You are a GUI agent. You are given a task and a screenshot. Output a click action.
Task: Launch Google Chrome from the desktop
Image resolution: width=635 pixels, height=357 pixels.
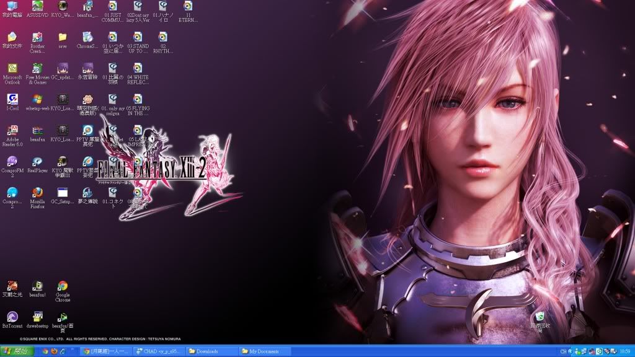(x=63, y=286)
